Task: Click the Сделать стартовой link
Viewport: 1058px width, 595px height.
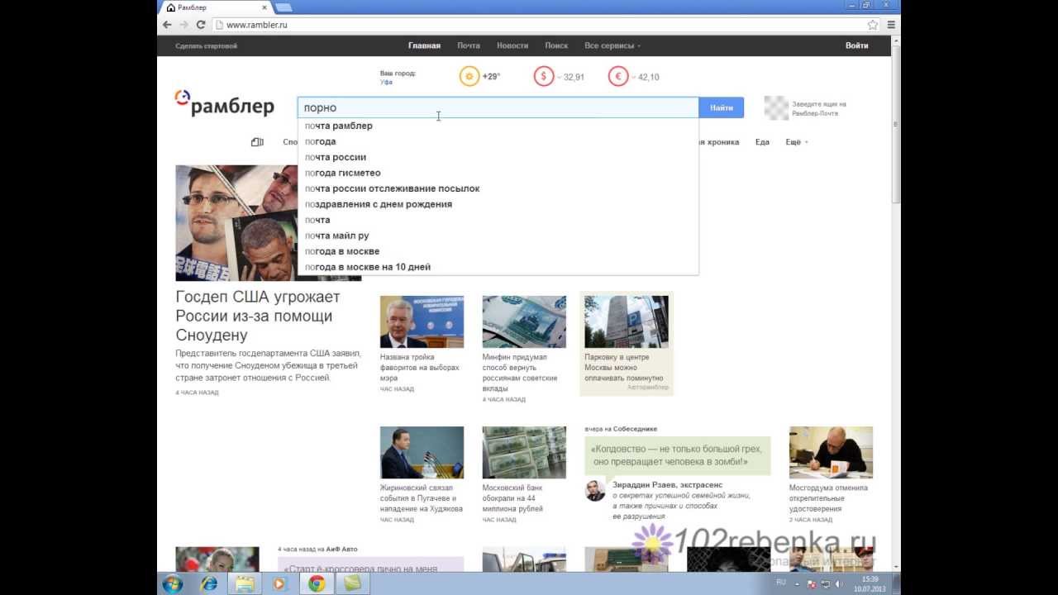Action: tap(206, 46)
